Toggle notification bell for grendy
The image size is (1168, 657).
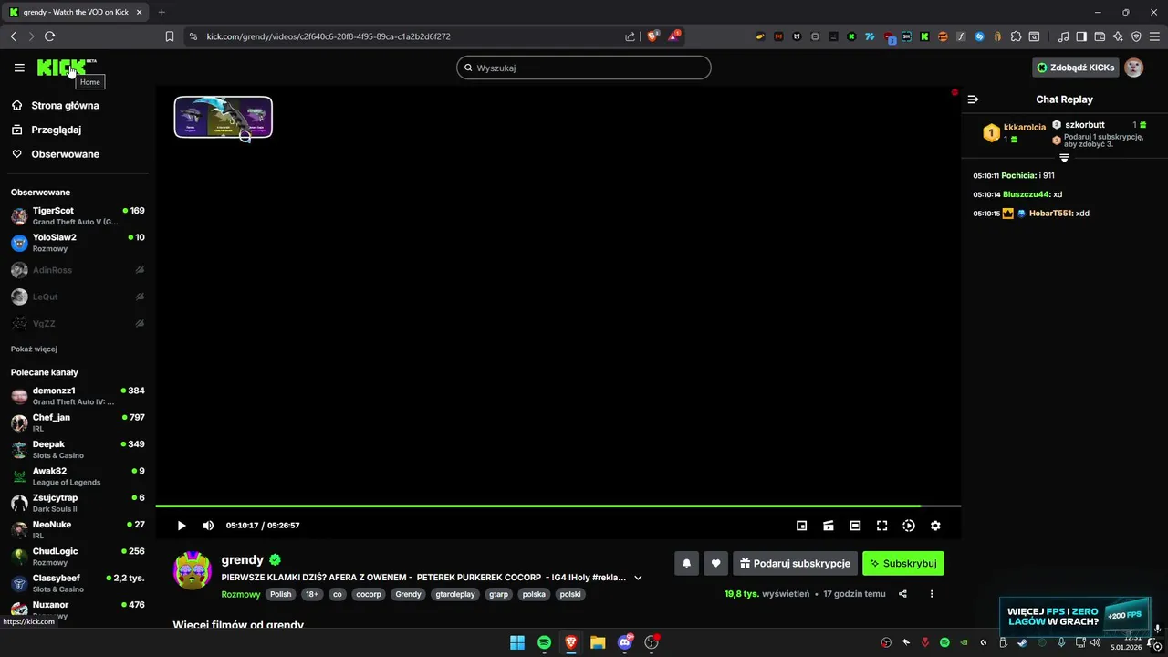687,564
